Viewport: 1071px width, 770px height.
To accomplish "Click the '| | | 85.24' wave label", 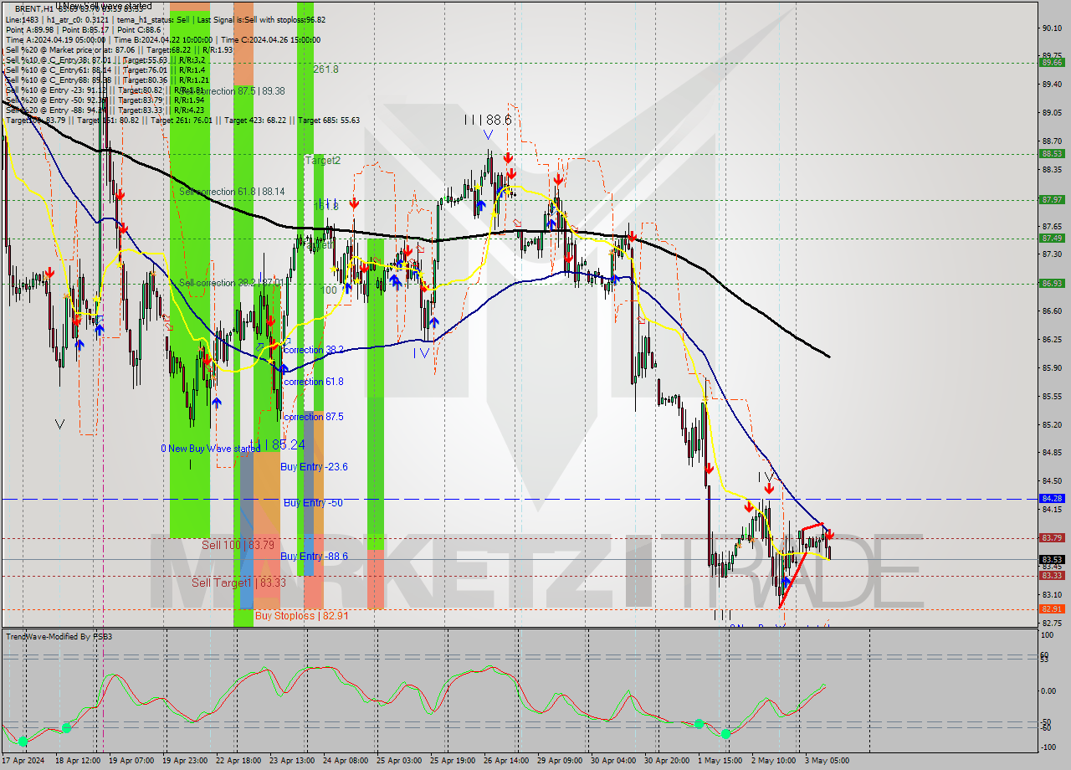I will click(277, 444).
